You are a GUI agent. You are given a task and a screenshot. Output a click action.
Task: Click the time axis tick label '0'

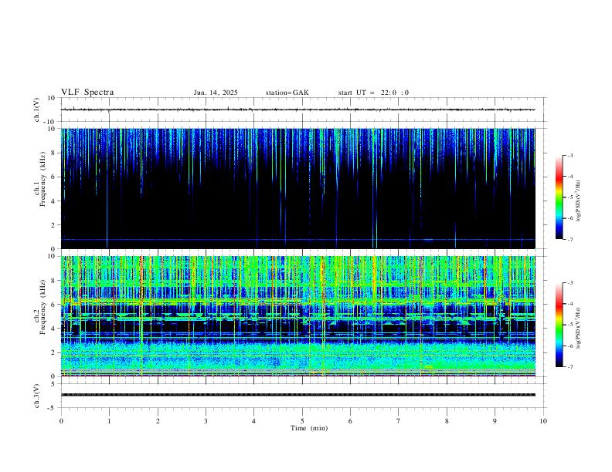click(61, 421)
